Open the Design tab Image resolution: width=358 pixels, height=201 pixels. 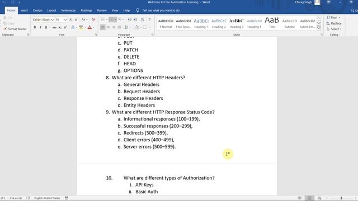tap(37, 11)
